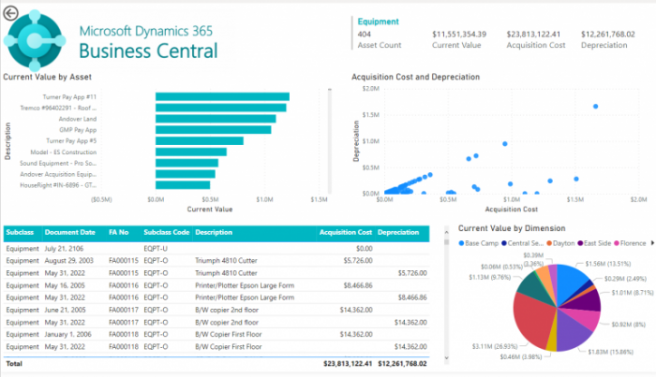Viewport: 656px width, 377px height.
Task: Click the Current Value by Asset title
Action: click(47, 77)
